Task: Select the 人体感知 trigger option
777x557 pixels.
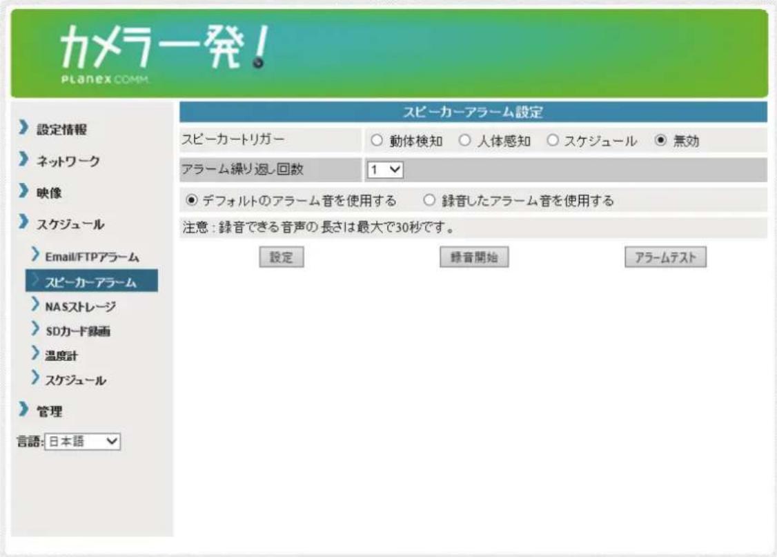Action: pyautogui.click(x=464, y=141)
